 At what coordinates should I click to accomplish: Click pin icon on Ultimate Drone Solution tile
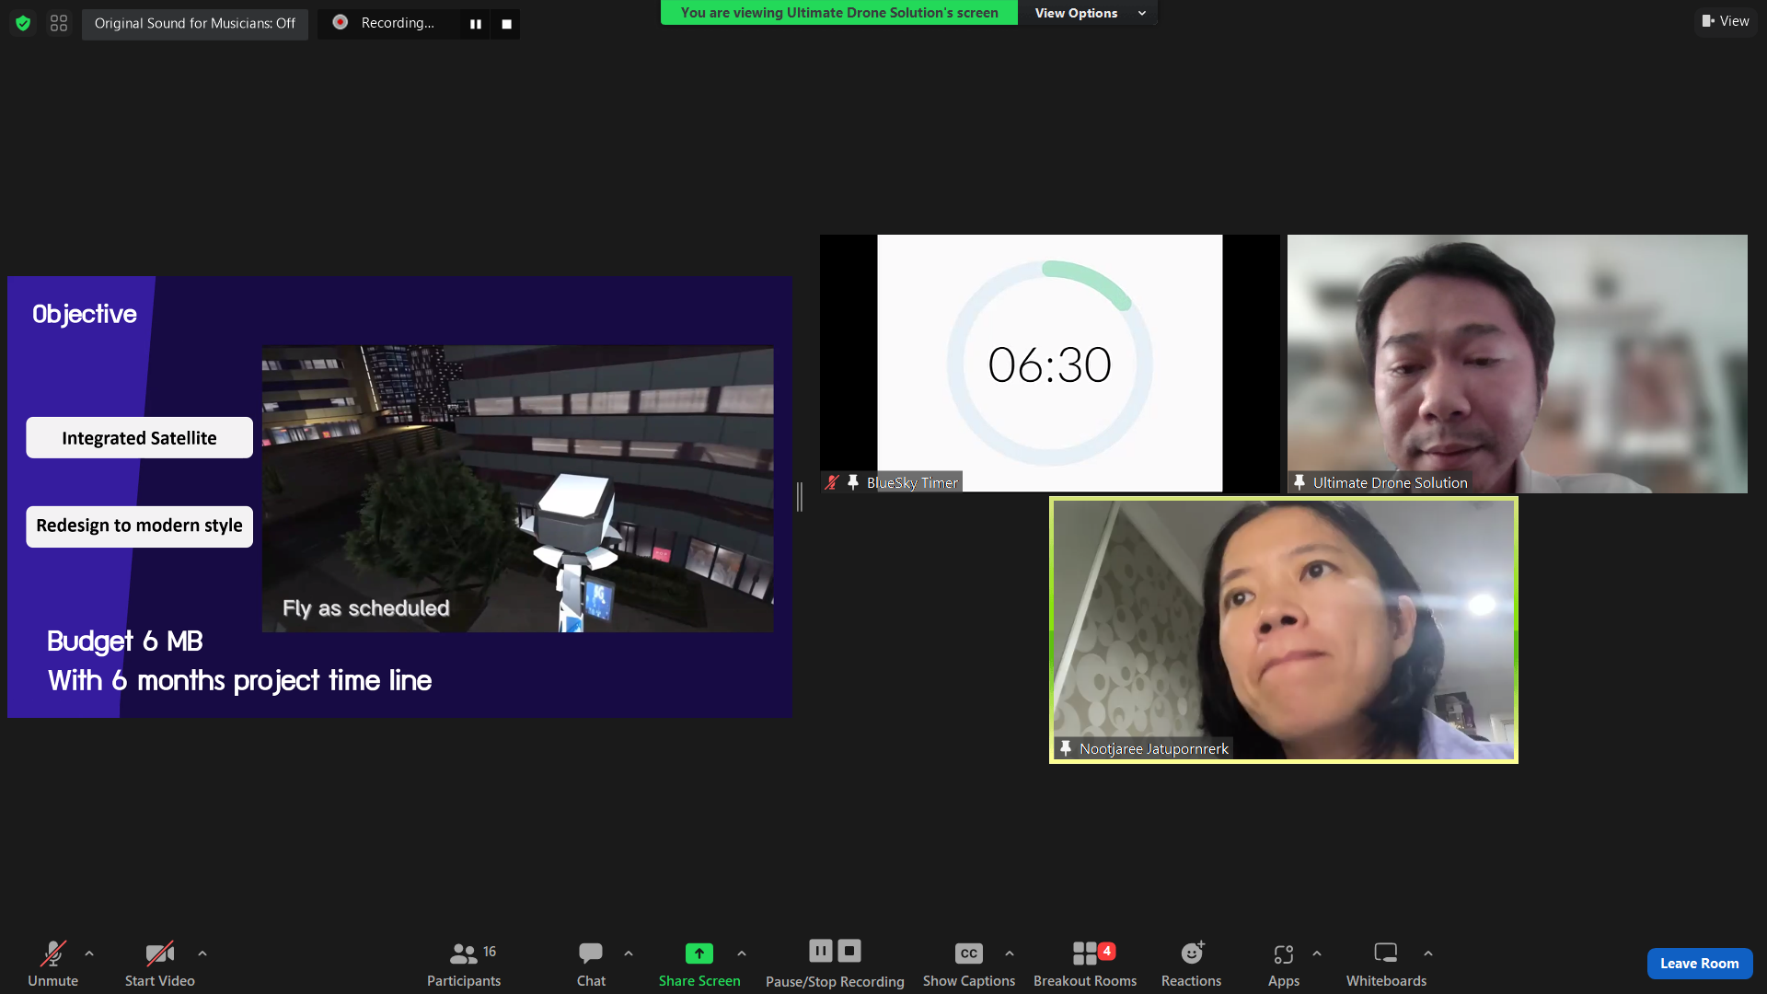pos(1299,481)
